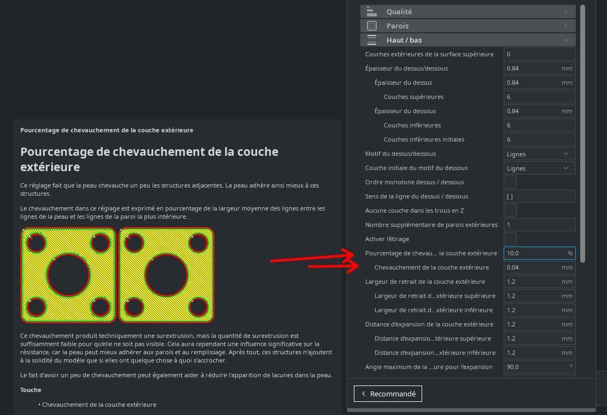The width and height of the screenshot is (607, 415).
Task: Click the settings panel vertical scrollbar
Action: [582, 133]
